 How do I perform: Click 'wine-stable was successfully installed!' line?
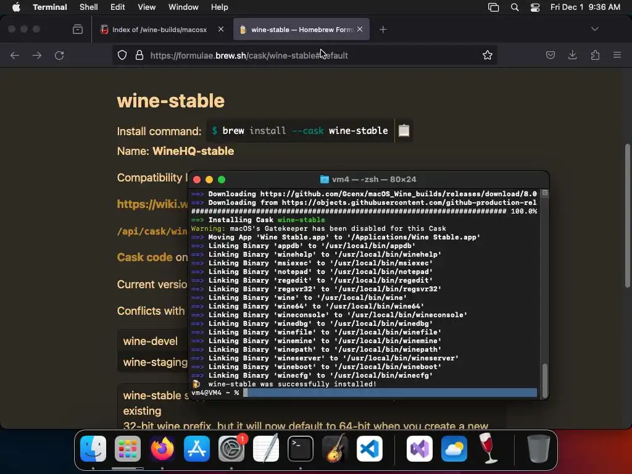click(293, 384)
